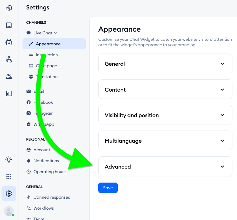Click the Save button
This screenshot has height=220, width=237.
point(108,188)
